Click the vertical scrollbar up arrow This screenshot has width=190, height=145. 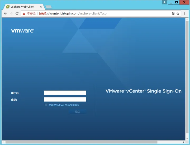(x=187, y=19)
